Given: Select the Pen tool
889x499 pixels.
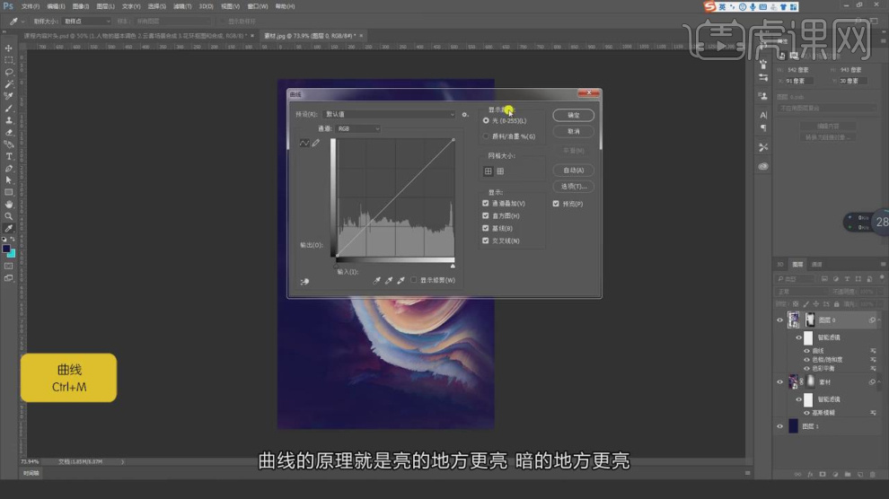Looking at the screenshot, I should coord(8,168).
